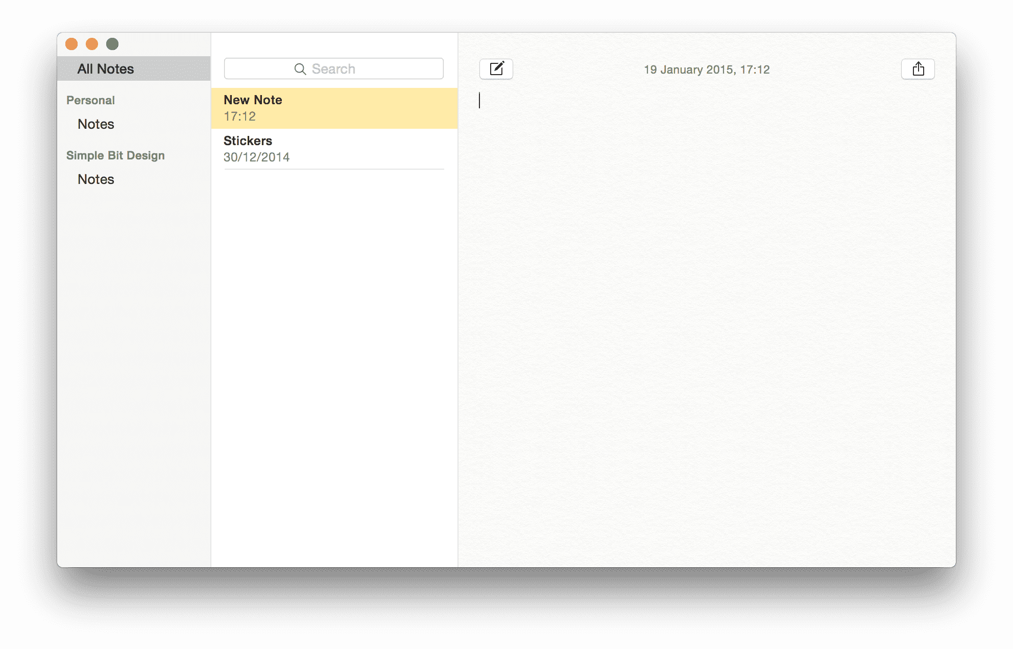The height and width of the screenshot is (649, 1013).
Task: Click the green zoom window button
Action: point(112,44)
